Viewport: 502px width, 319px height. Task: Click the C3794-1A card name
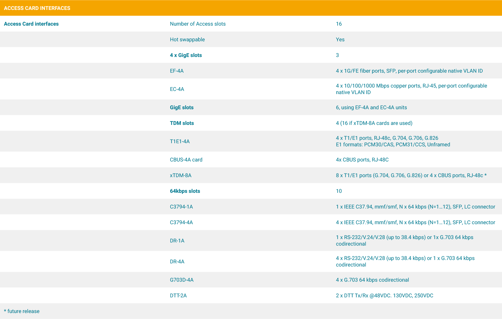pyautogui.click(x=181, y=207)
